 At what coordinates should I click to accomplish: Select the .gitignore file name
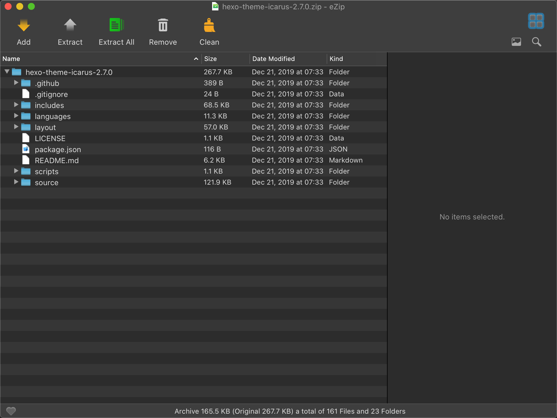51,94
